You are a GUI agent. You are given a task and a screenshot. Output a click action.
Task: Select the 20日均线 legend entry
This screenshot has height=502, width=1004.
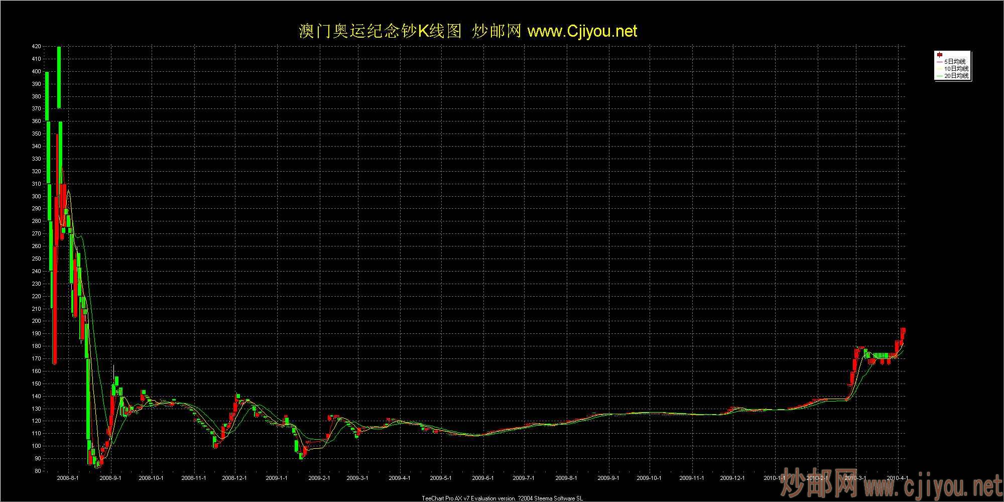956,76
